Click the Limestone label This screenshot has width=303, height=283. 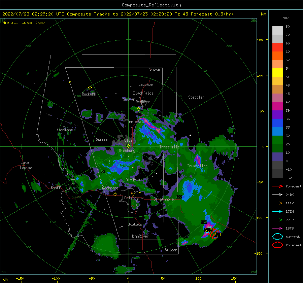coord(64,130)
